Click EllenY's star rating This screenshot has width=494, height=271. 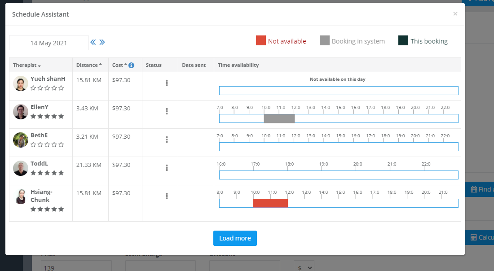click(47, 117)
